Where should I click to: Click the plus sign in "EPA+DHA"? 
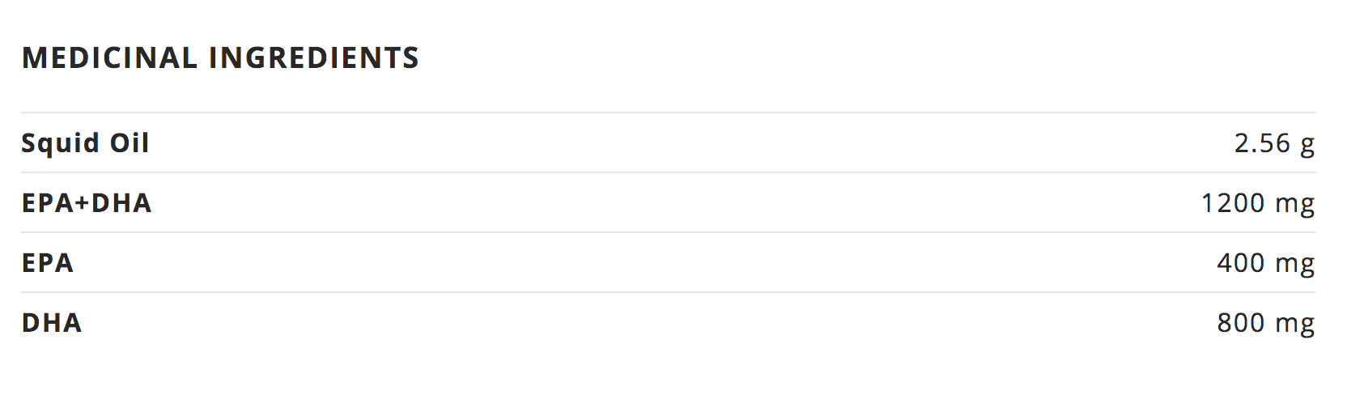(83, 203)
